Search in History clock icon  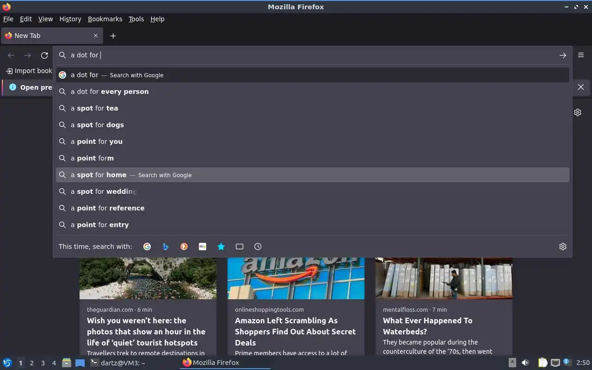coord(258,247)
